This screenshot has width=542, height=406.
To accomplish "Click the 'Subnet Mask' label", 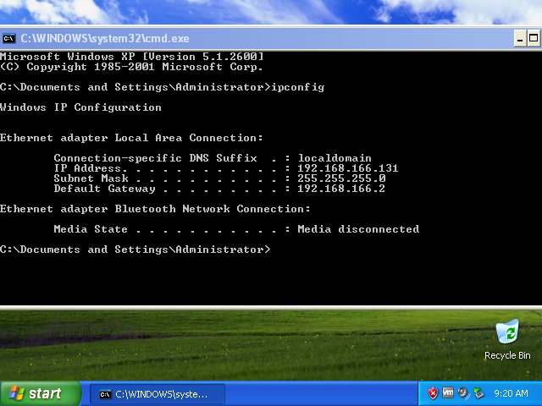I will coord(91,178).
